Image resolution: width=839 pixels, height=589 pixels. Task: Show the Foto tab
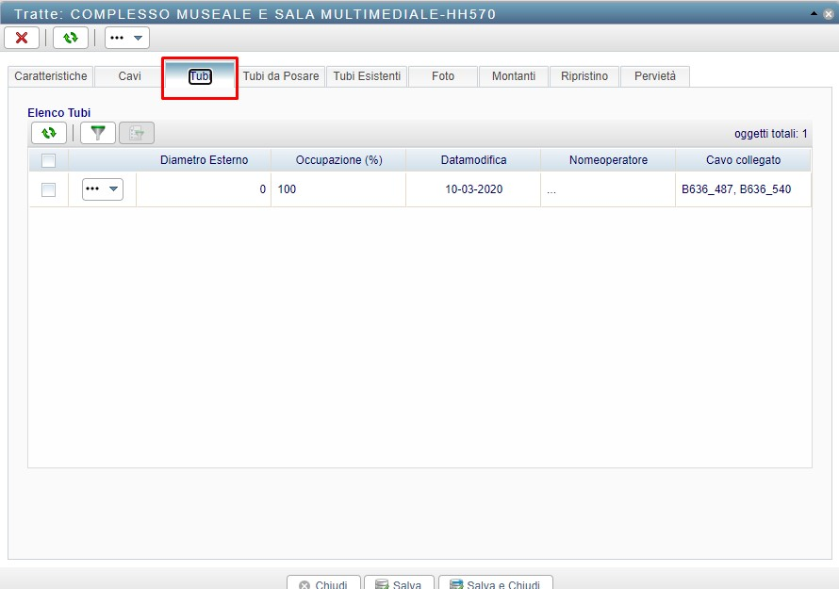click(443, 76)
